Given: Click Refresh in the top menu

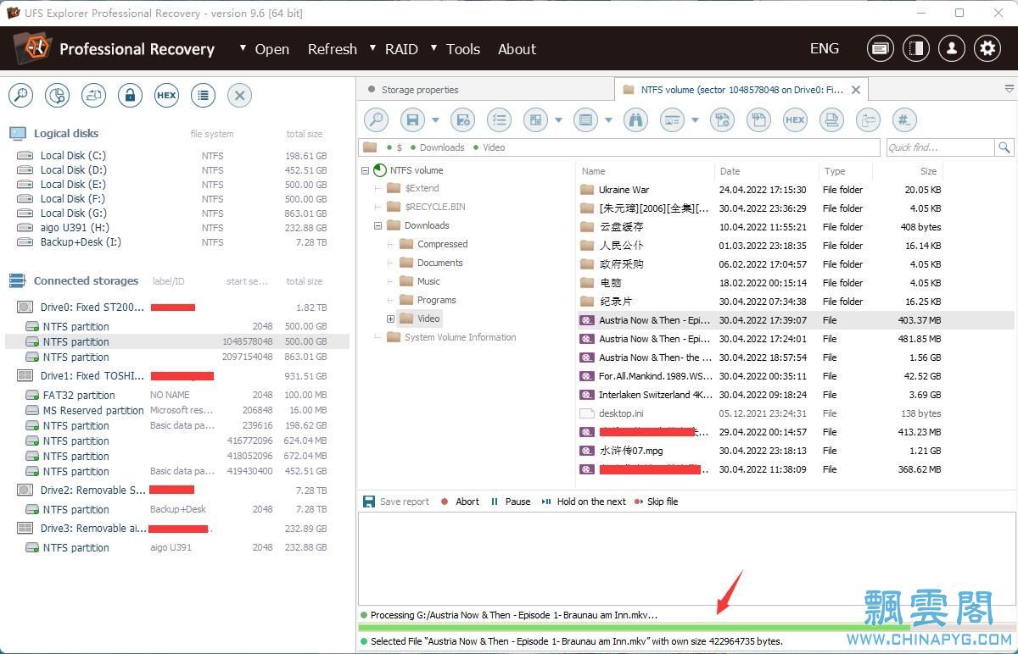Looking at the screenshot, I should [333, 49].
